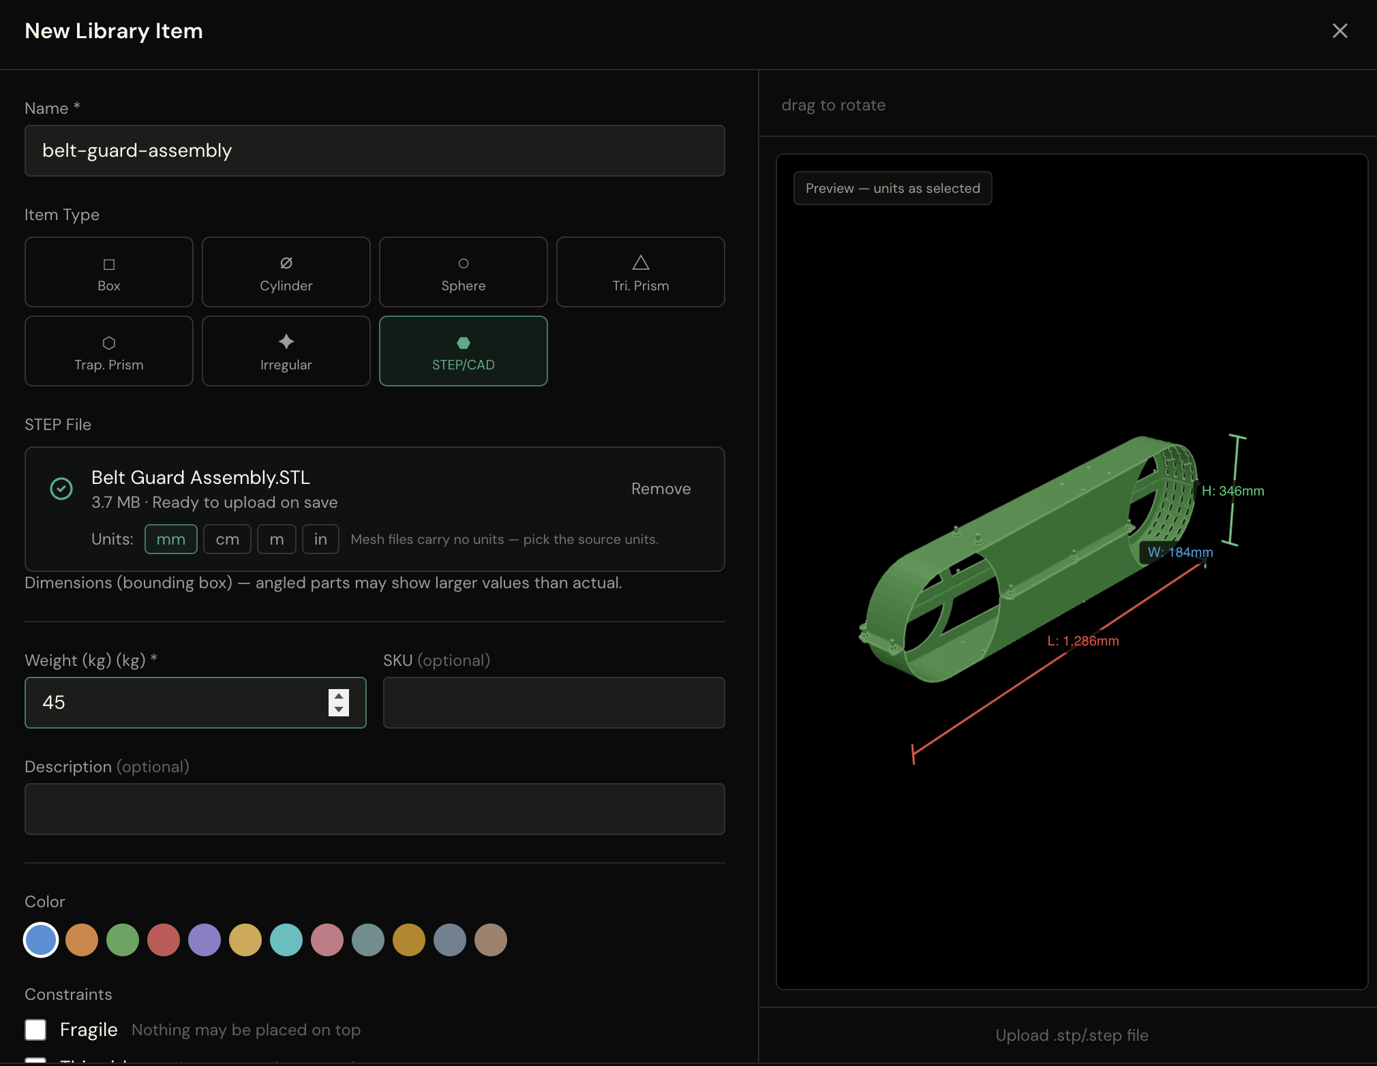Click the L: 1,286mm dimension label
This screenshot has width=1377, height=1066.
point(1083,641)
